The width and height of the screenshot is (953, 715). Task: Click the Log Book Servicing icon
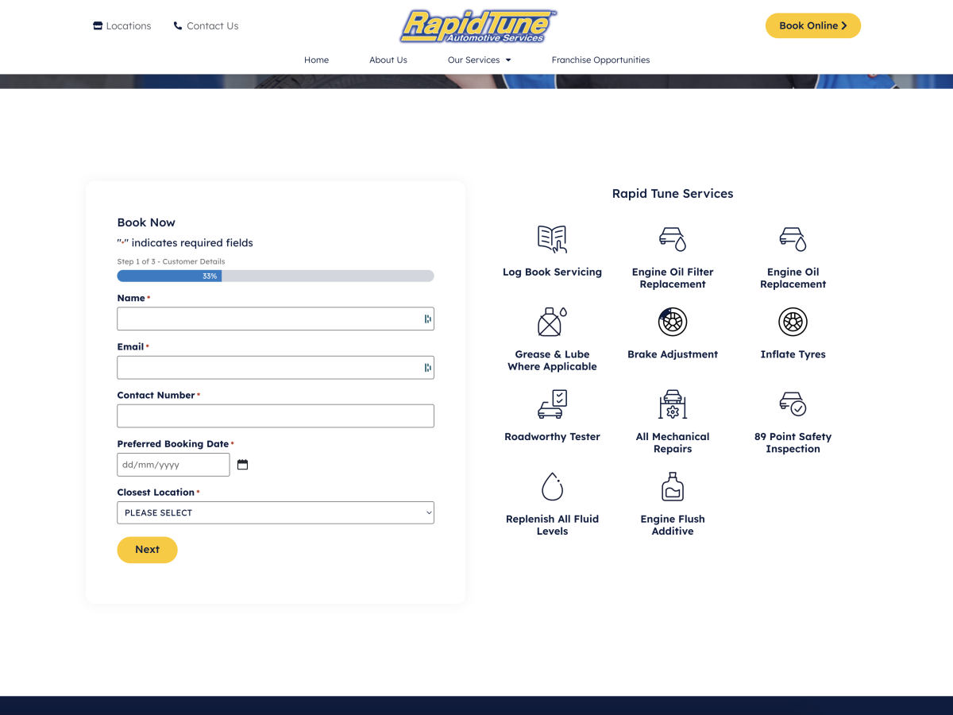552,239
